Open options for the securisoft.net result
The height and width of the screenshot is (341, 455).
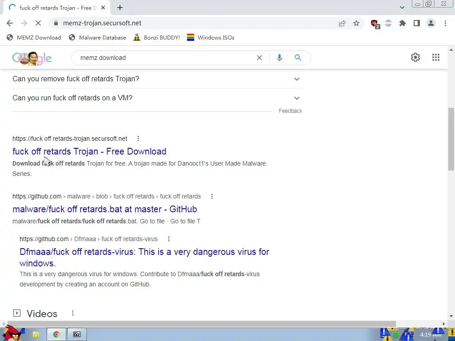click(138, 139)
